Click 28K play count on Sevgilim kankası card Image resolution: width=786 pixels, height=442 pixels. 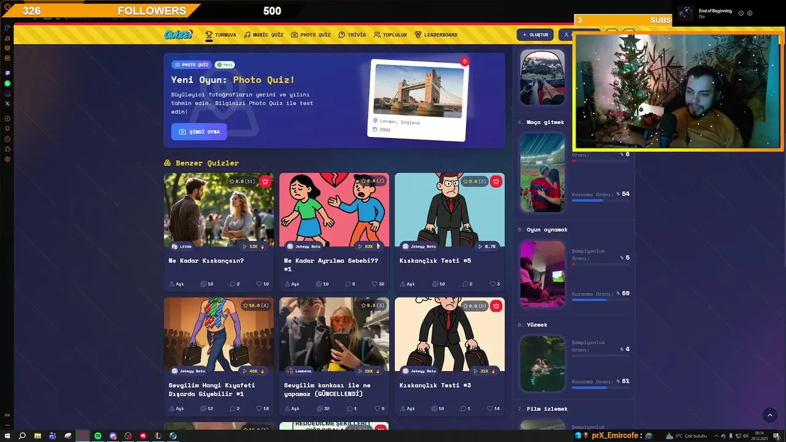[368, 371]
